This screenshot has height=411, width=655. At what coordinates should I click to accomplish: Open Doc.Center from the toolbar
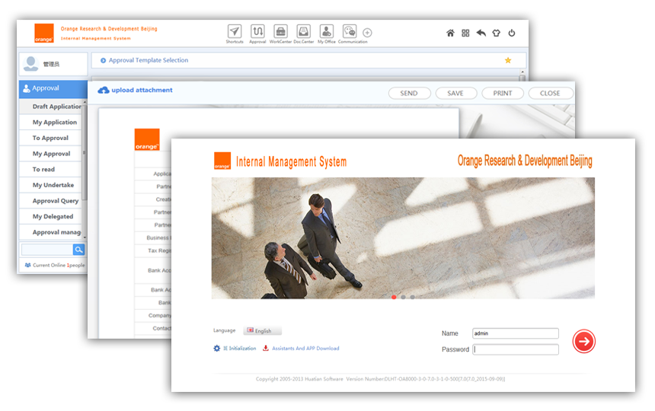303,32
